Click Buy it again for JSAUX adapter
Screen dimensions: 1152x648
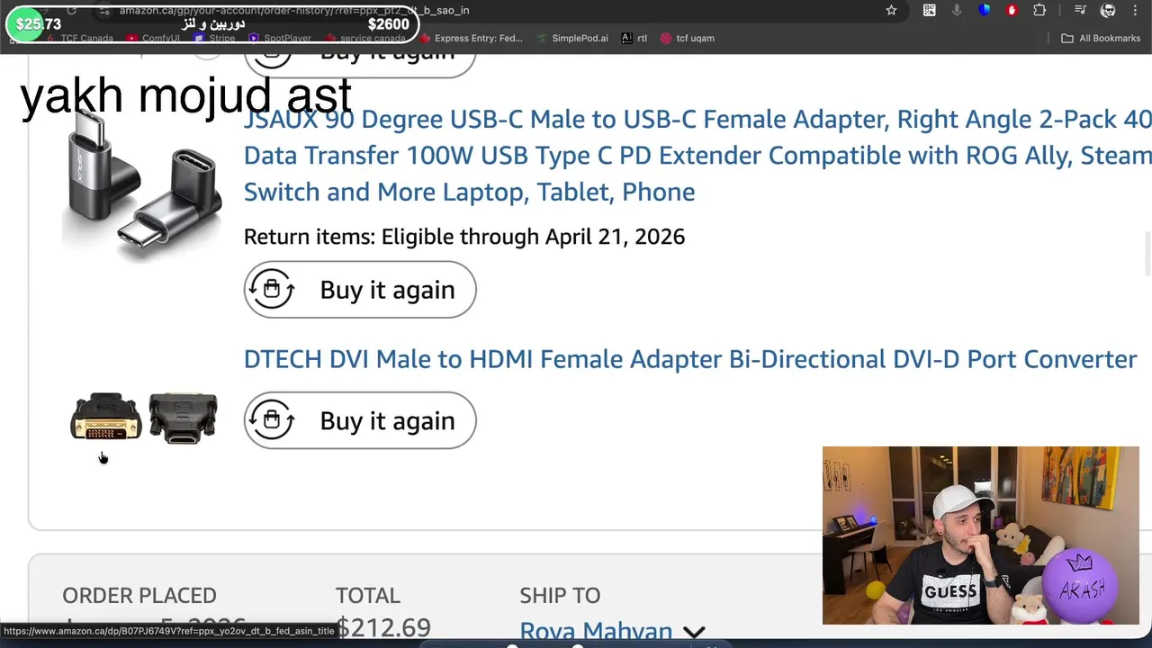(x=360, y=290)
